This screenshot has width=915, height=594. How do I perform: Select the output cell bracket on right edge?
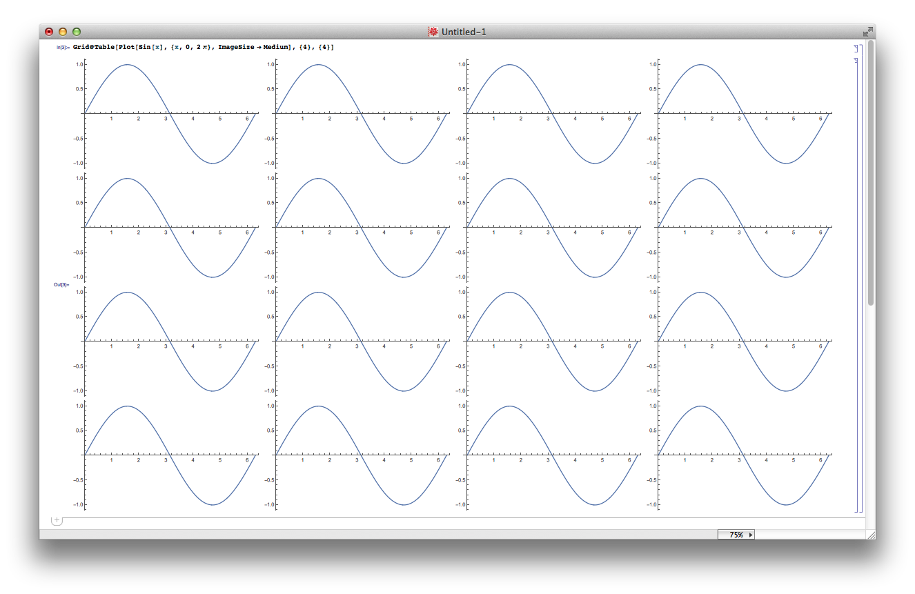(856, 284)
